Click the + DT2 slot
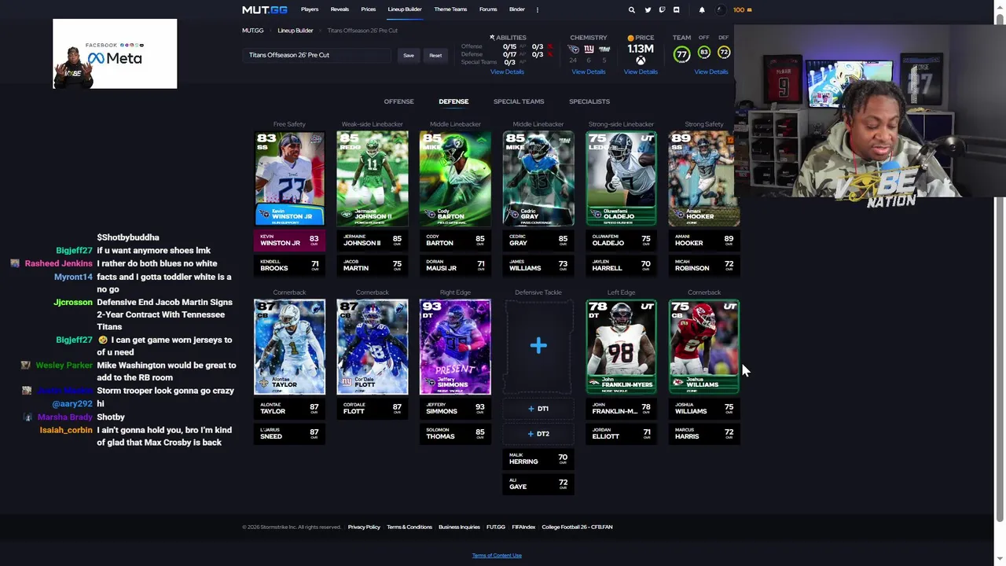Screen dimensions: 1006x566 point(538,434)
